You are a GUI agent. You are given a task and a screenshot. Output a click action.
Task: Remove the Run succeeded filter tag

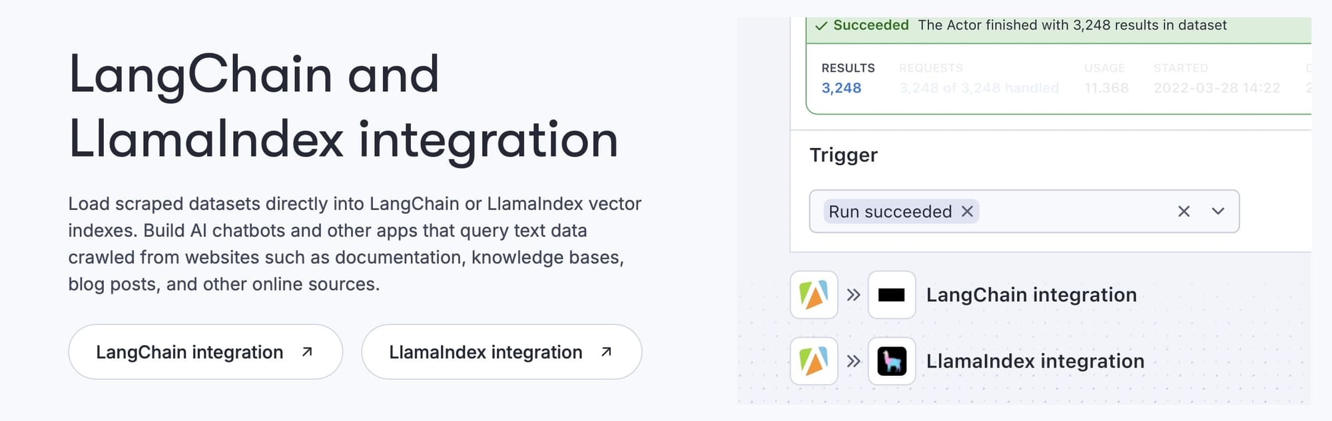coord(969,211)
